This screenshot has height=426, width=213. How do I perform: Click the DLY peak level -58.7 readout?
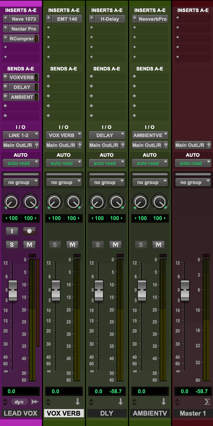[x=115, y=391]
